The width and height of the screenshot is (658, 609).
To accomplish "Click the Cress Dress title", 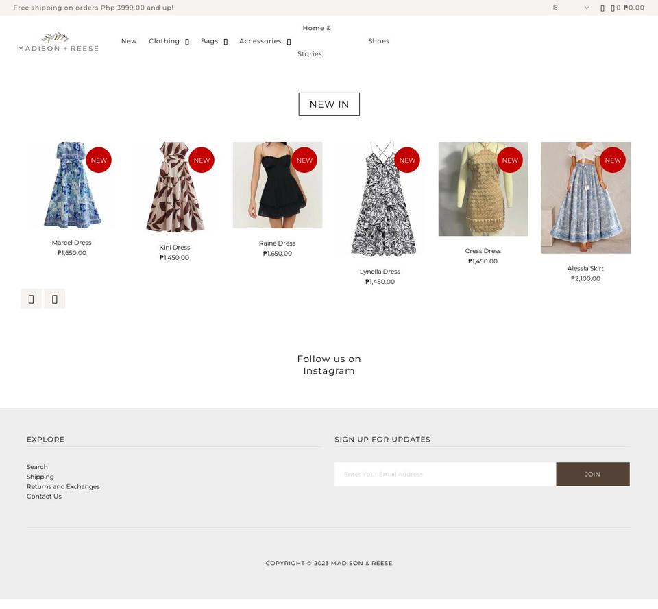I will 483,251.
